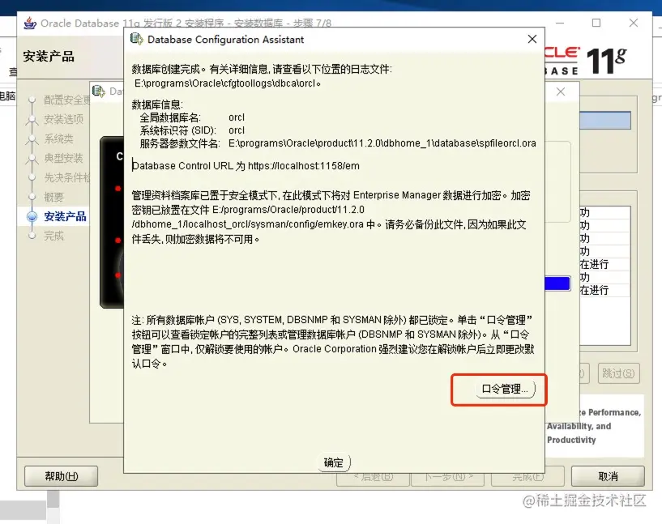The image size is (662, 524).
Task: Minimize the Oracle installer window
Action: tap(560, 23)
